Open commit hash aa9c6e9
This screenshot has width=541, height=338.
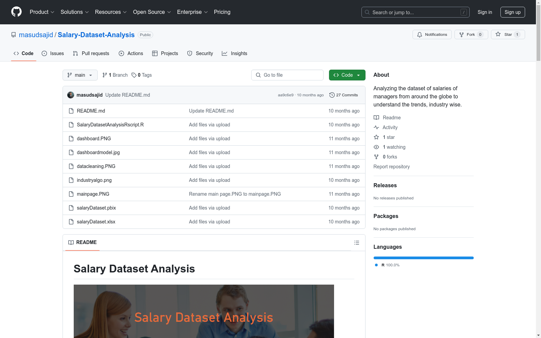286,95
